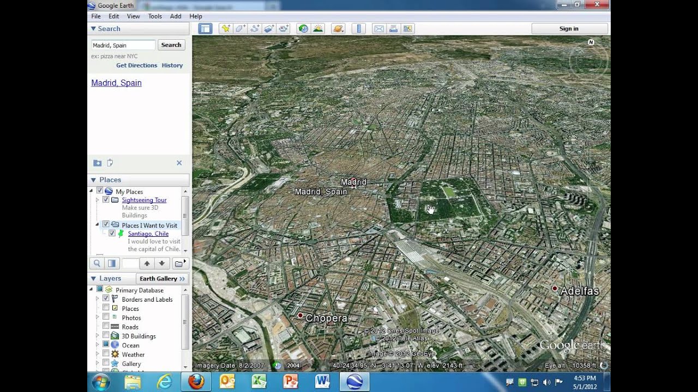The width and height of the screenshot is (698, 392).
Task: Enable the Weather layer checkbox
Action: click(106, 354)
